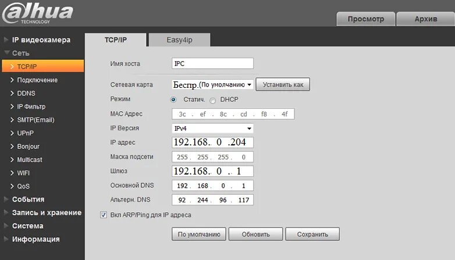Click the last octet 117 of Альтерн. DNS
The image size is (455, 260).
(x=244, y=200)
